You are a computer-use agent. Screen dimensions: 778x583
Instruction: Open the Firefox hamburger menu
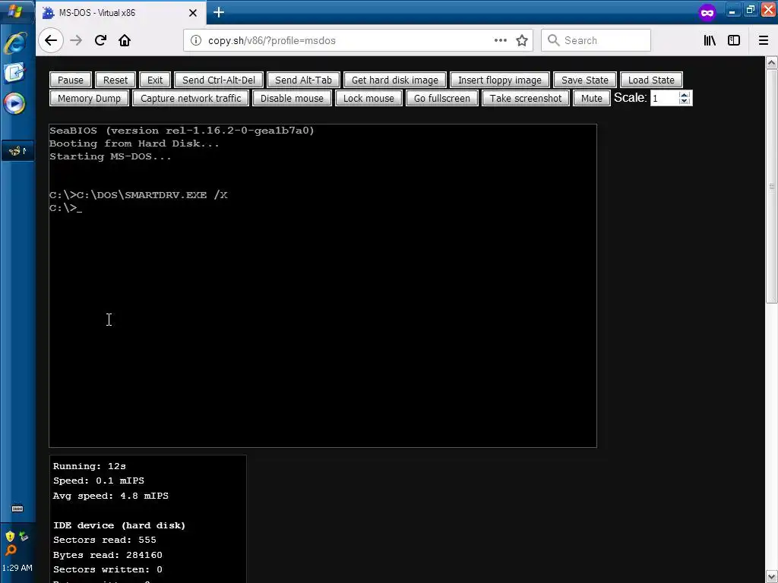pos(764,40)
